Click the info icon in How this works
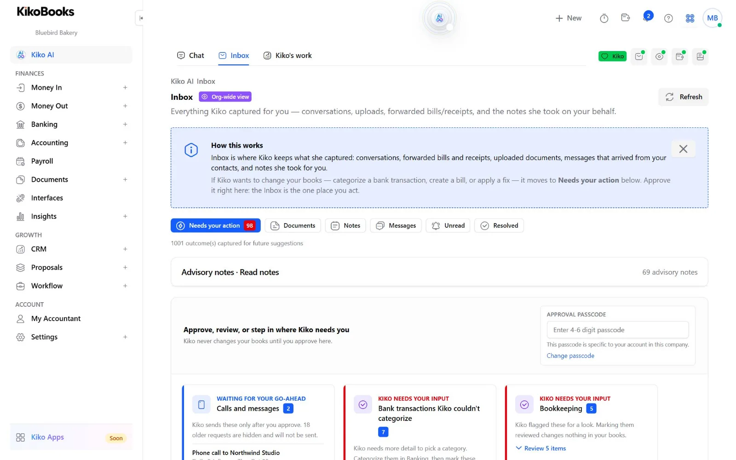Viewport: 736px width, 460px height. [x=191, y=150]
